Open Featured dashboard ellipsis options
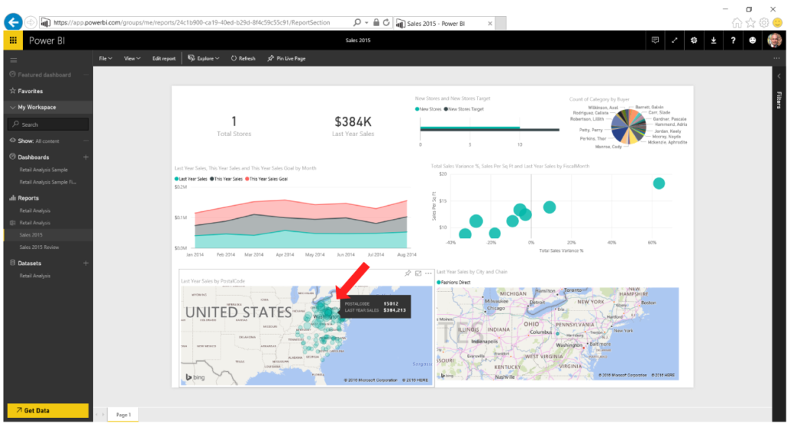Screen dimensions: 787x424 tap(86, 75)
